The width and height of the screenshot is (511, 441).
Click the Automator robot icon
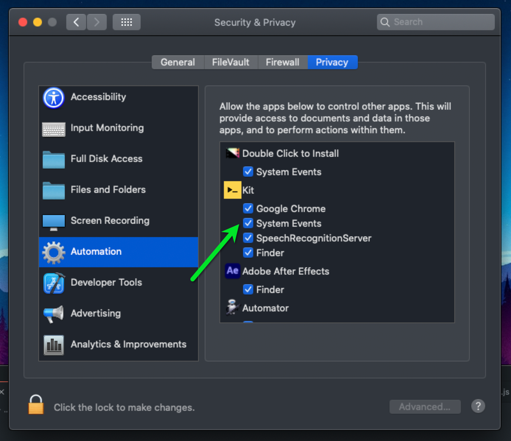pos(232,307)
